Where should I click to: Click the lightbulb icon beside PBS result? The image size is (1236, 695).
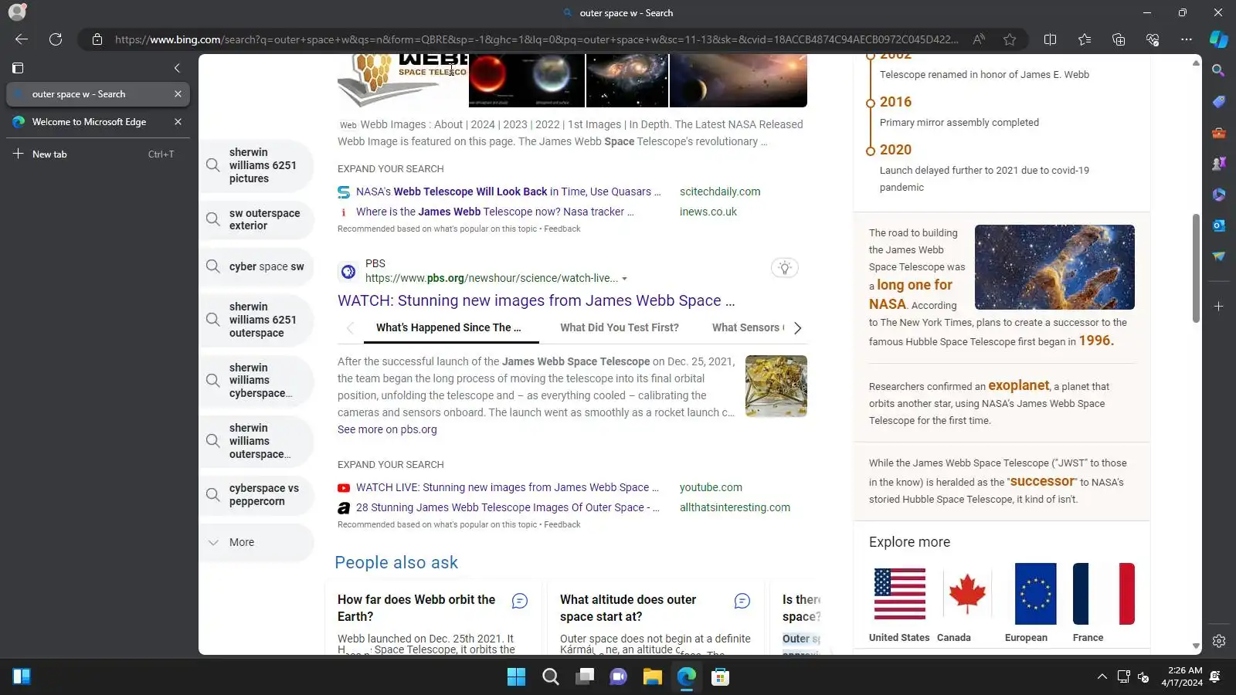click(x=785, y=268)
